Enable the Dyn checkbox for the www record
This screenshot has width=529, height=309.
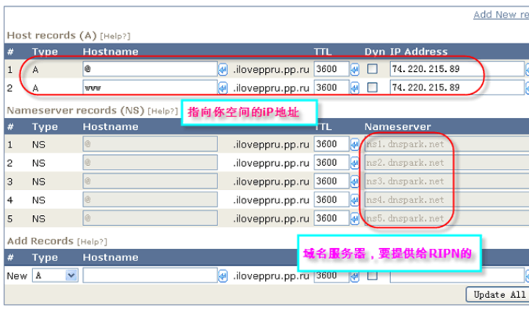373,87
